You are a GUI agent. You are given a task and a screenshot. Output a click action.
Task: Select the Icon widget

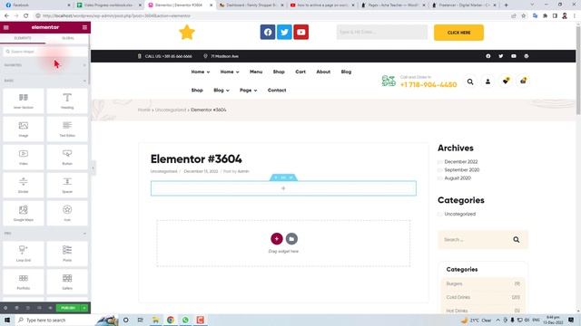[x=67, y=214]
